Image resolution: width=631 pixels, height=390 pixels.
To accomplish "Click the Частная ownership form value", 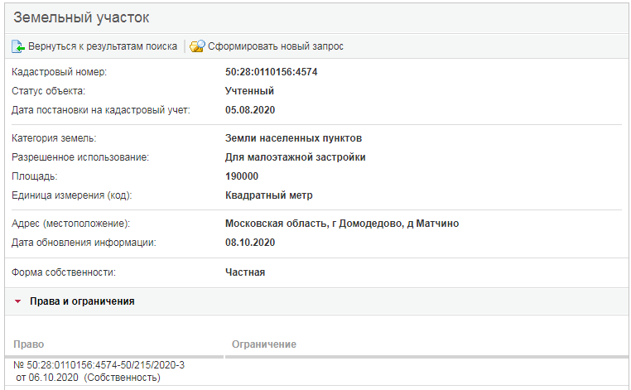I will tap(245, 272).
